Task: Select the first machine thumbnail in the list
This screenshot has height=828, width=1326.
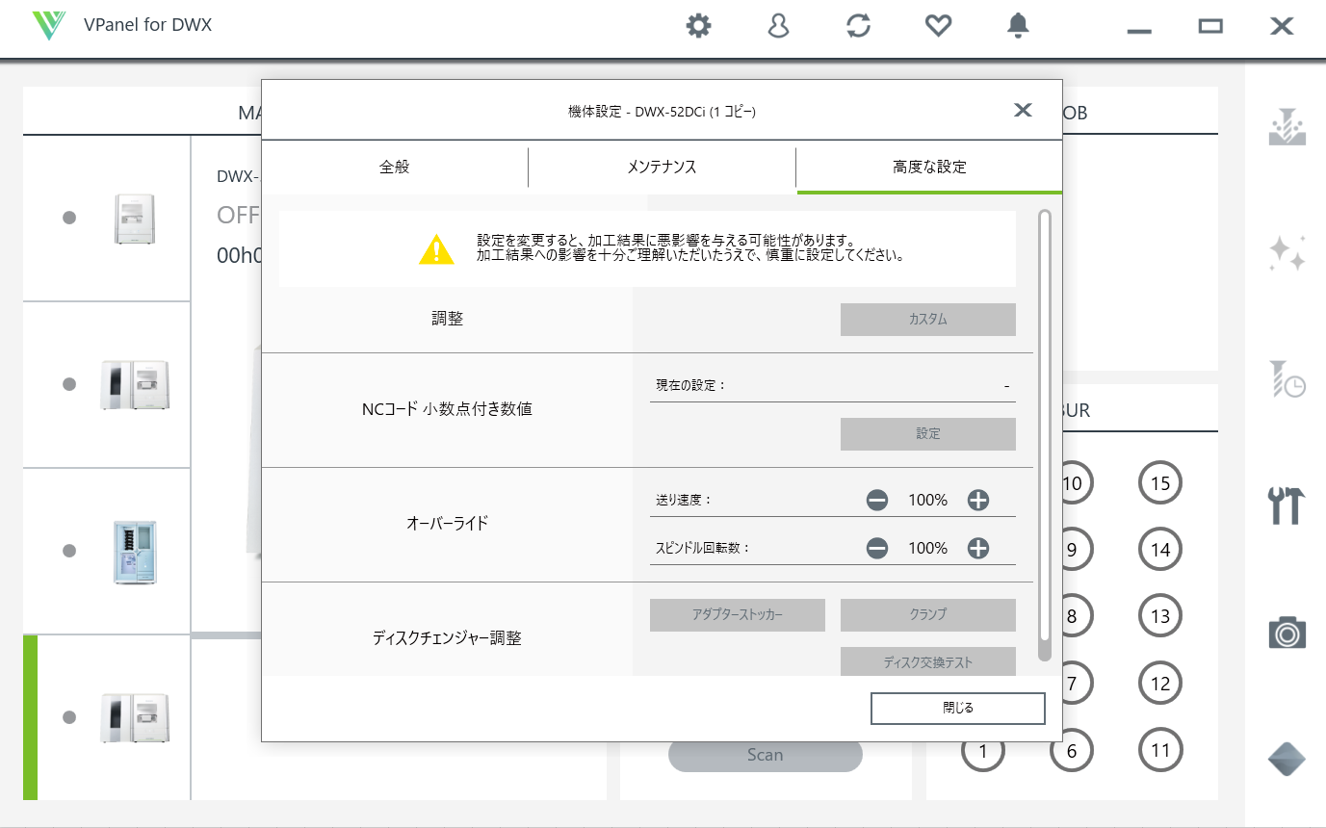Action: click(134, 219)
